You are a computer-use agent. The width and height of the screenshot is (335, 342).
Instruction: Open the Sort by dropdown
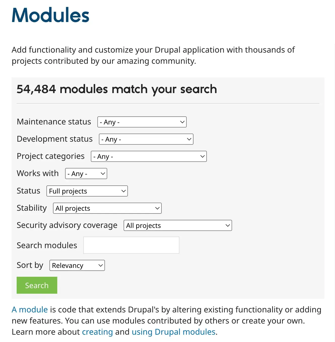77,265
